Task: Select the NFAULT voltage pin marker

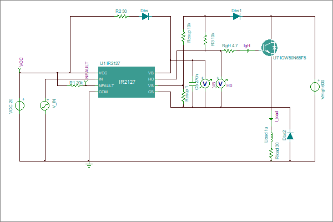Action: [86, 83]
